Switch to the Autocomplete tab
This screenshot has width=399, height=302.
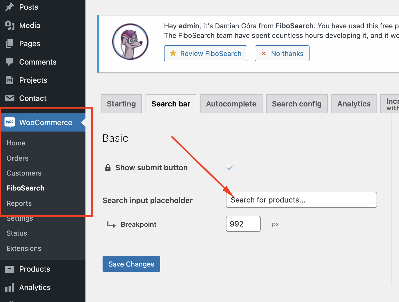coord(231,104)
